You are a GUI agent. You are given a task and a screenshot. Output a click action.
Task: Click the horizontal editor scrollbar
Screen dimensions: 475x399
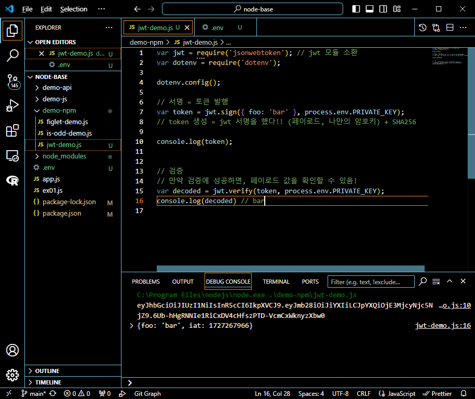point(291,269)
